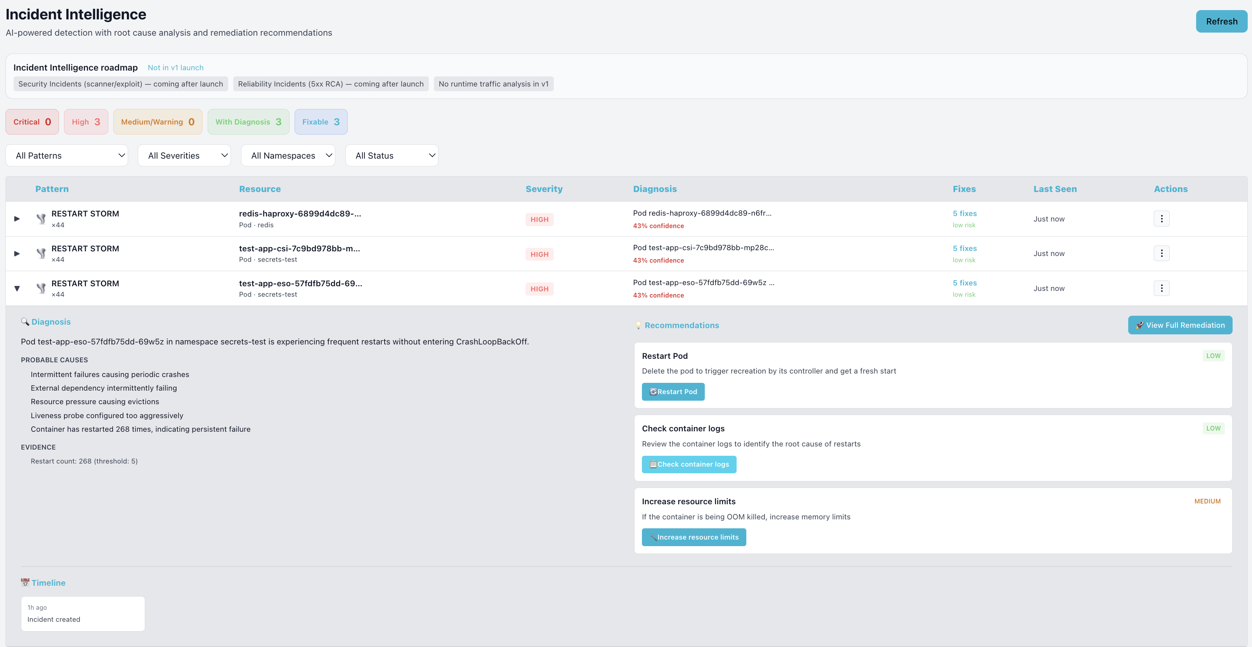Click the tornado icon on the redis-haproxy row
Image resolution: width=1252 pixels, height=647 pixels.
[x=41, y=219]
